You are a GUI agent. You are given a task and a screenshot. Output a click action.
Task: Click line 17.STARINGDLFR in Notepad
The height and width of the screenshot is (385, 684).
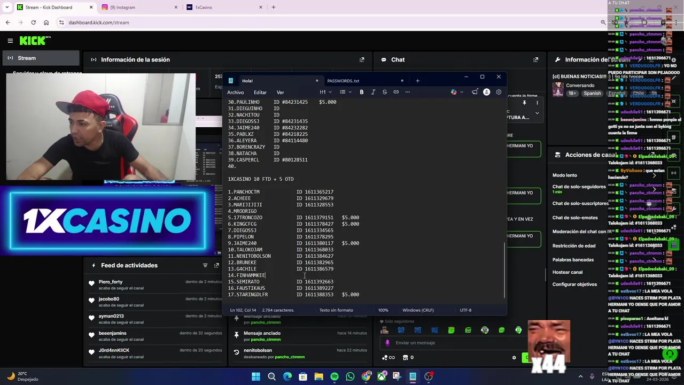293,295
